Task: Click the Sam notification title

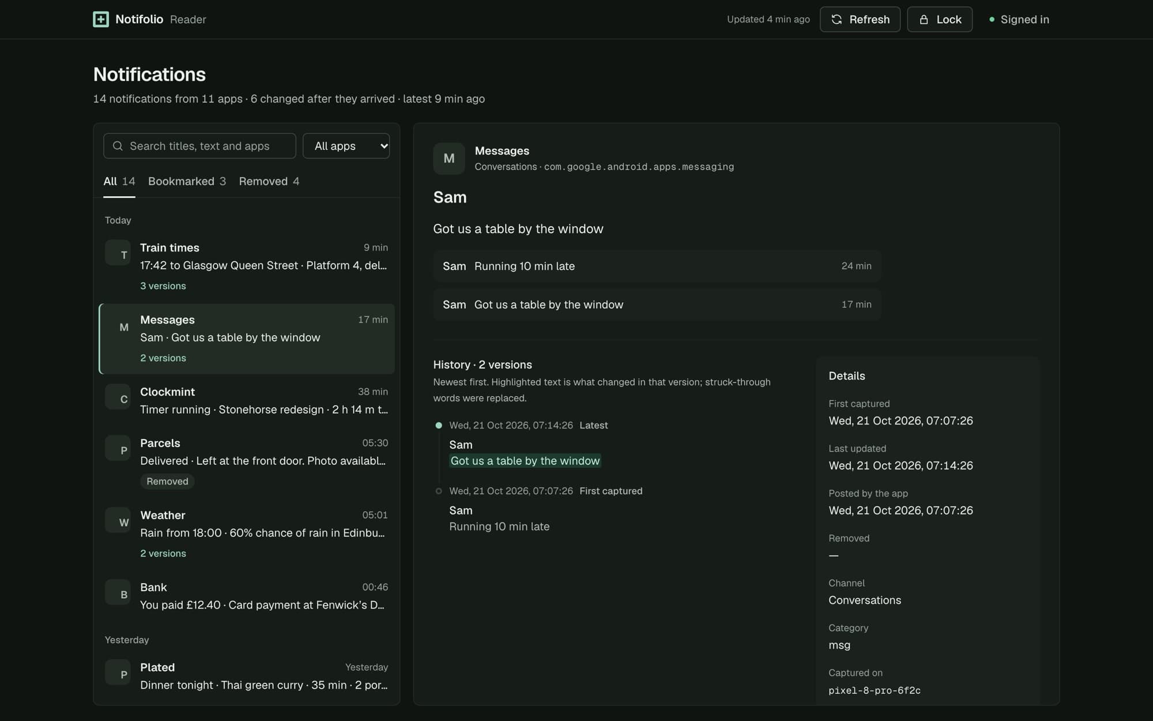Action: tap(450, 197)
